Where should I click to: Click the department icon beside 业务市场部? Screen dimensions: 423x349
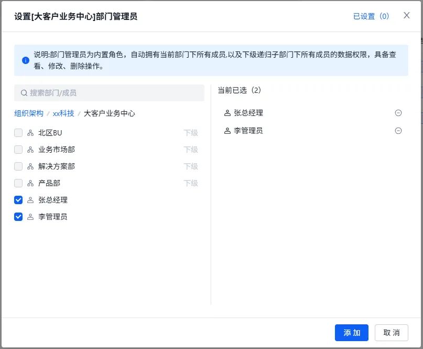click(x=30, y=150)
